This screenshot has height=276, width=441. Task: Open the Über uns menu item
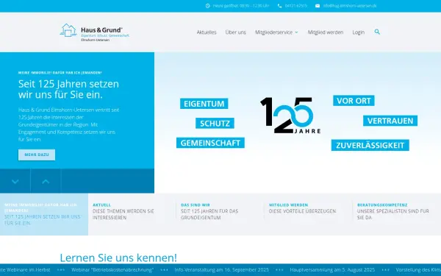pyautogui.click(x=236, y=32)
